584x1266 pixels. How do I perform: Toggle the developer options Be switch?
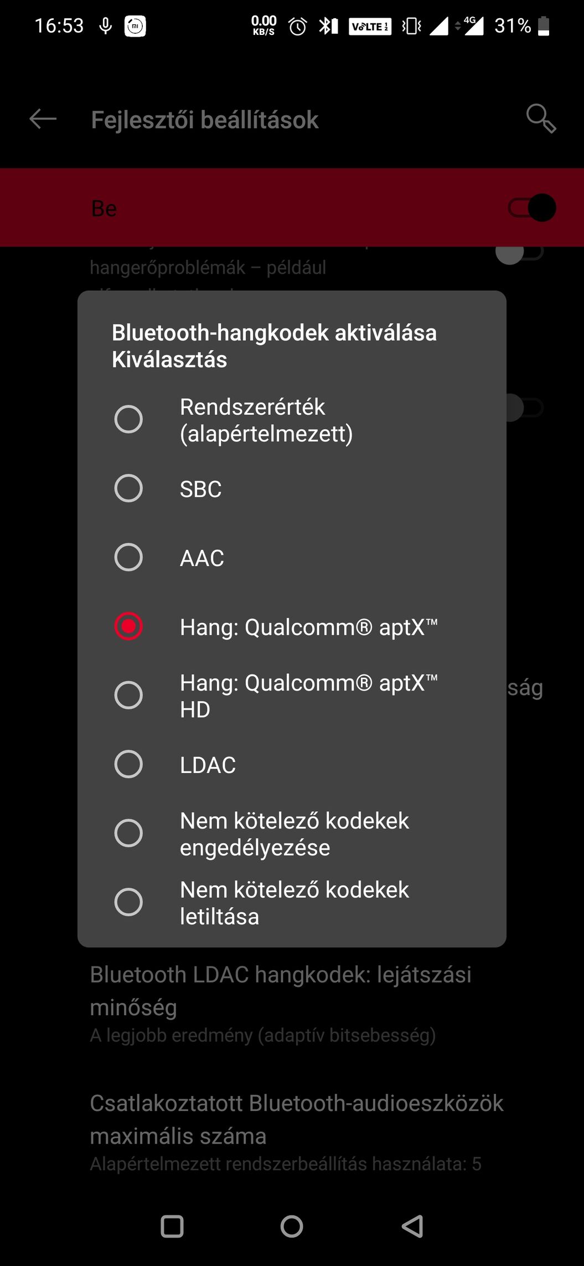pos(531,208)
